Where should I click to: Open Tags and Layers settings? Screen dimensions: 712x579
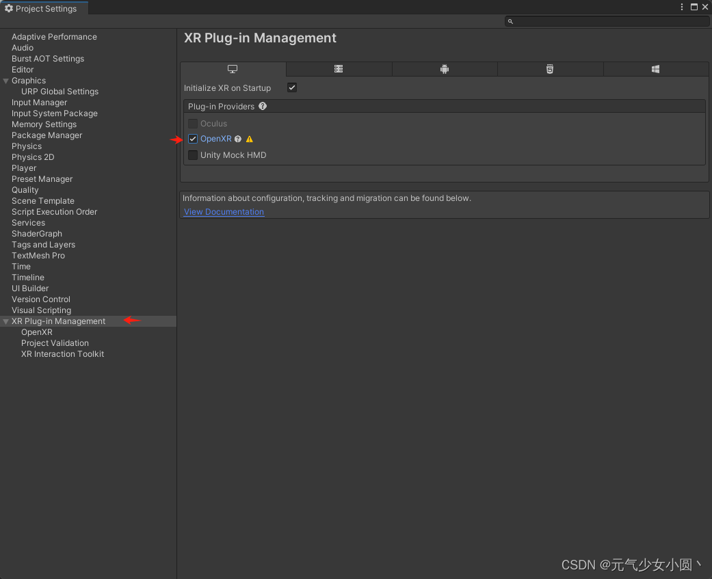[44, 245]
